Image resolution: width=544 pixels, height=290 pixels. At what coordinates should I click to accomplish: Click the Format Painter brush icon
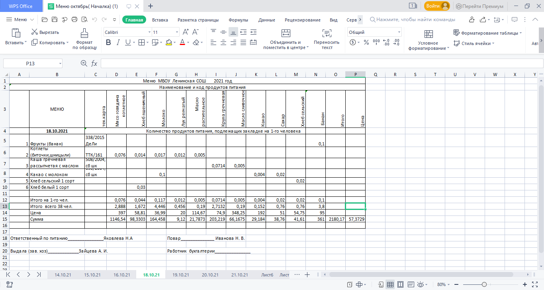[x=84, y=33]
